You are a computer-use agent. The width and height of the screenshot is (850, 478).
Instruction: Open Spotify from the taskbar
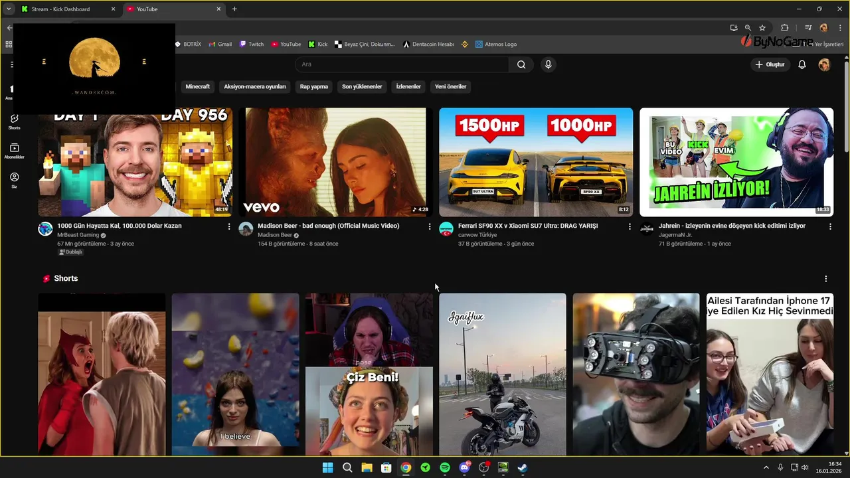(445, 467)
